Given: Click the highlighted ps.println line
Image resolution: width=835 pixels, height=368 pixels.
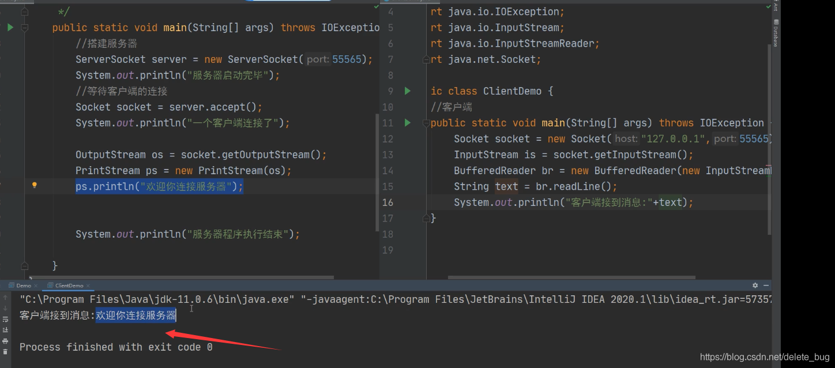Looking at the screenshot, I should pos(160,186).
